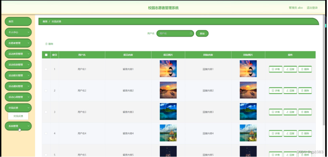Toggle the select-all checkbox in table header
The width and height of the screenshot is (328, 157).
(46, 55)
